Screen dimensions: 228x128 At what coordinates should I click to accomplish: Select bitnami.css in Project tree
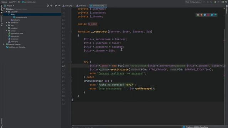[14, 36]
